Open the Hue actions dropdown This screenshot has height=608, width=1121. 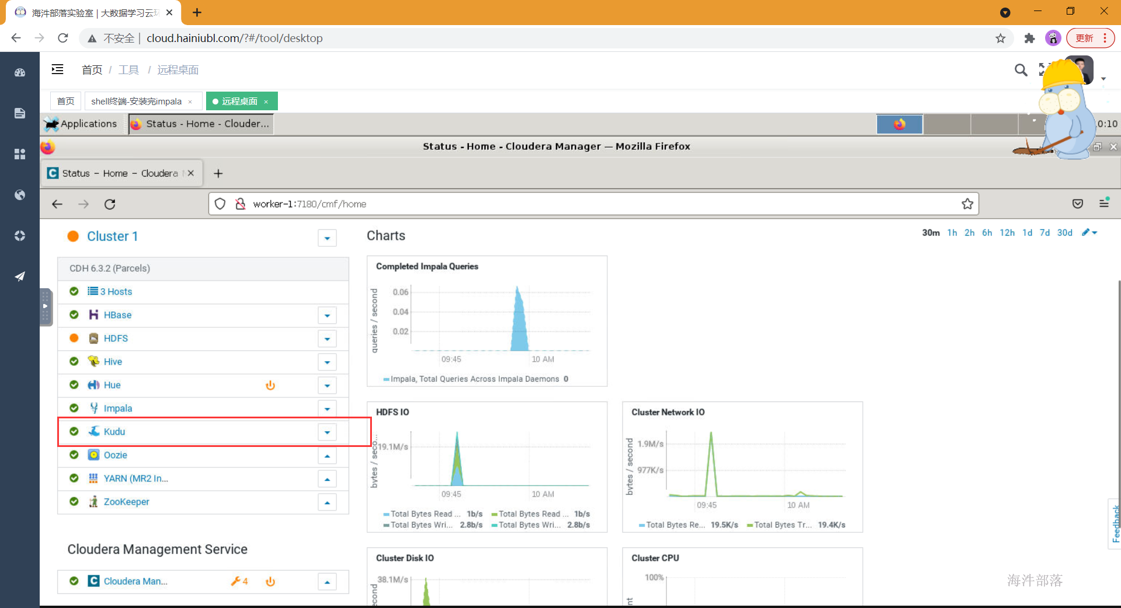327,386
